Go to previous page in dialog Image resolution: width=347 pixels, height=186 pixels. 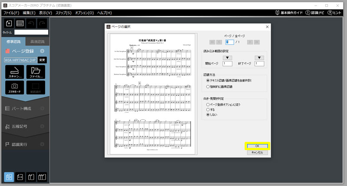pyautogui.click(x=219, y=42)
